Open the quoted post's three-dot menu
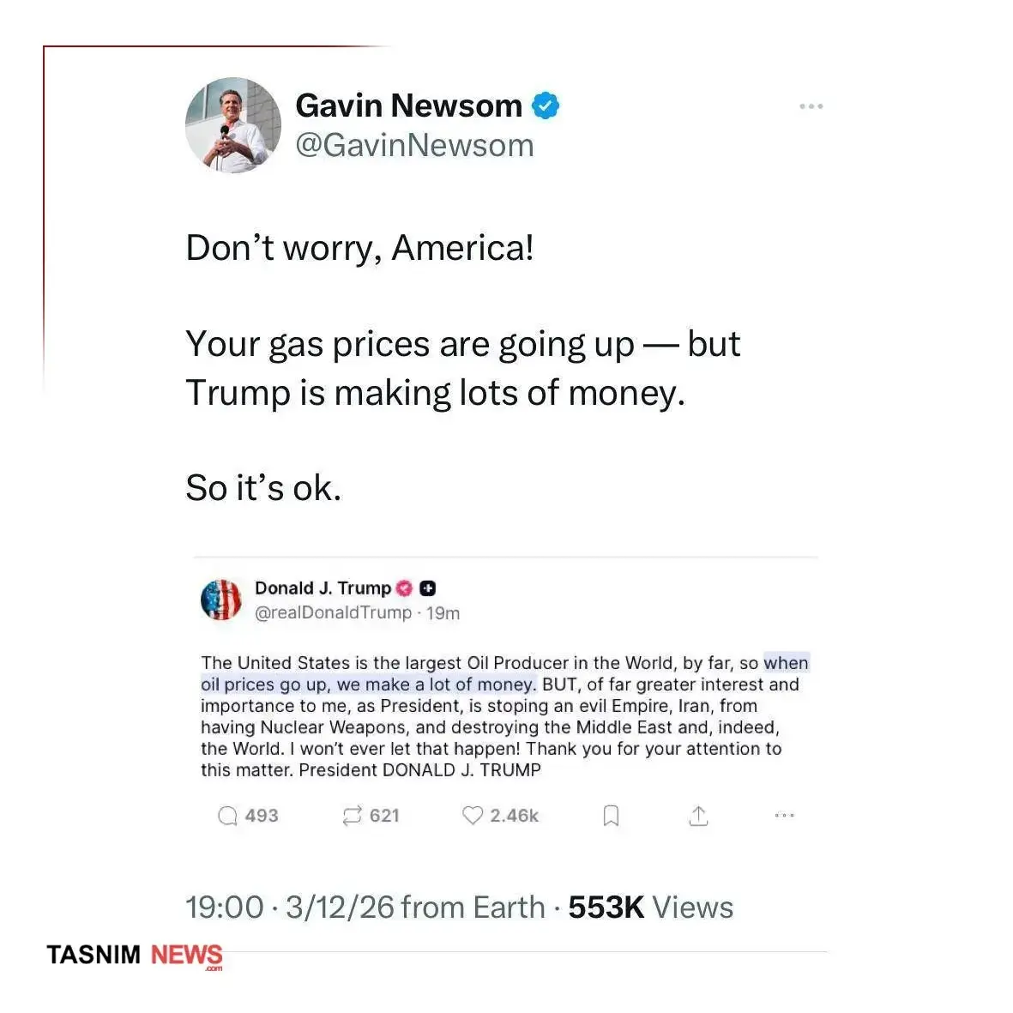Image resolution: width=1013 pixels, height=1013 pixels. point(784,816)
